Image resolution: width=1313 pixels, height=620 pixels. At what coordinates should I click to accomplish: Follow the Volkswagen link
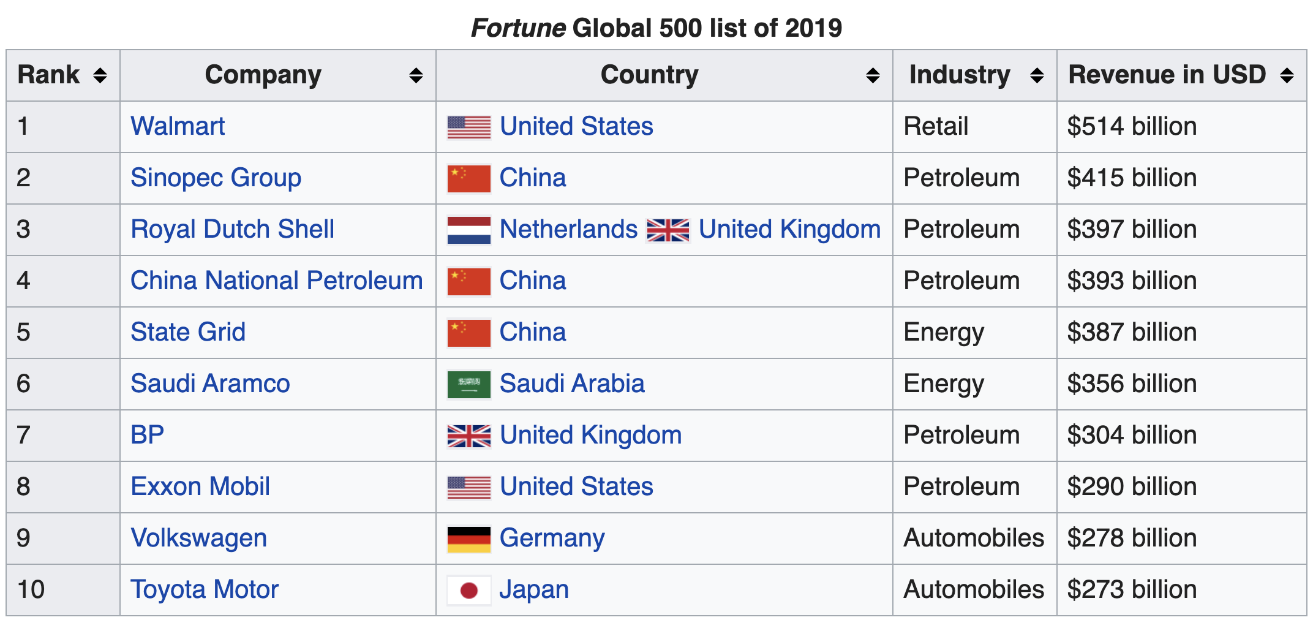tap(199, 539)
